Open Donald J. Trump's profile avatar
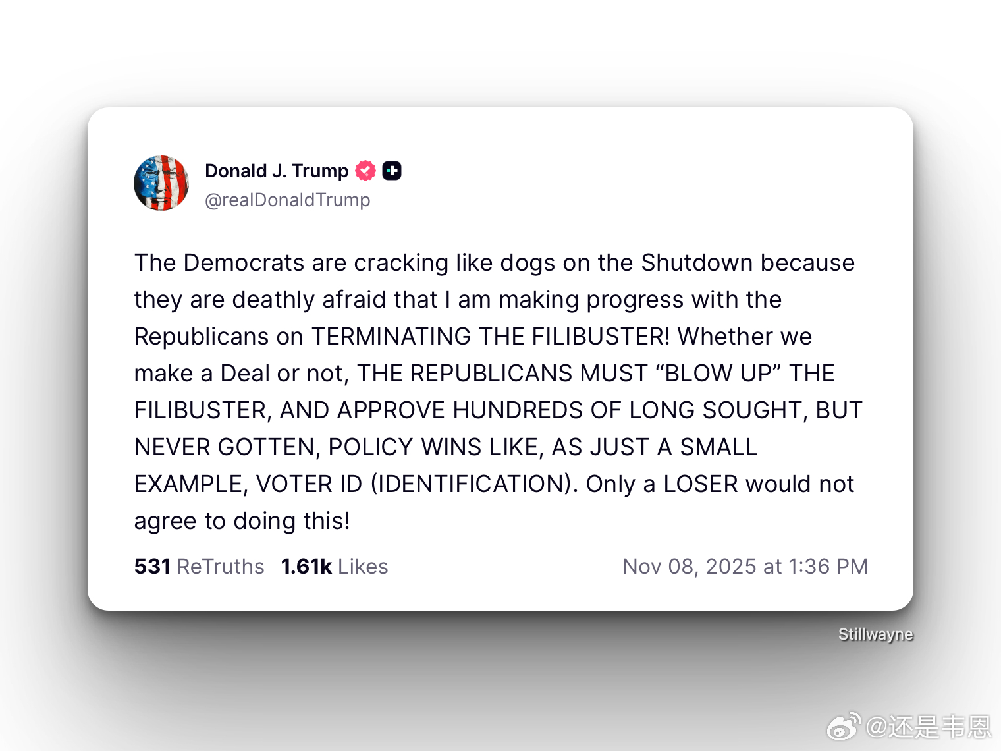This screenshot has height=751, width=1001. [x=161, y=183]
